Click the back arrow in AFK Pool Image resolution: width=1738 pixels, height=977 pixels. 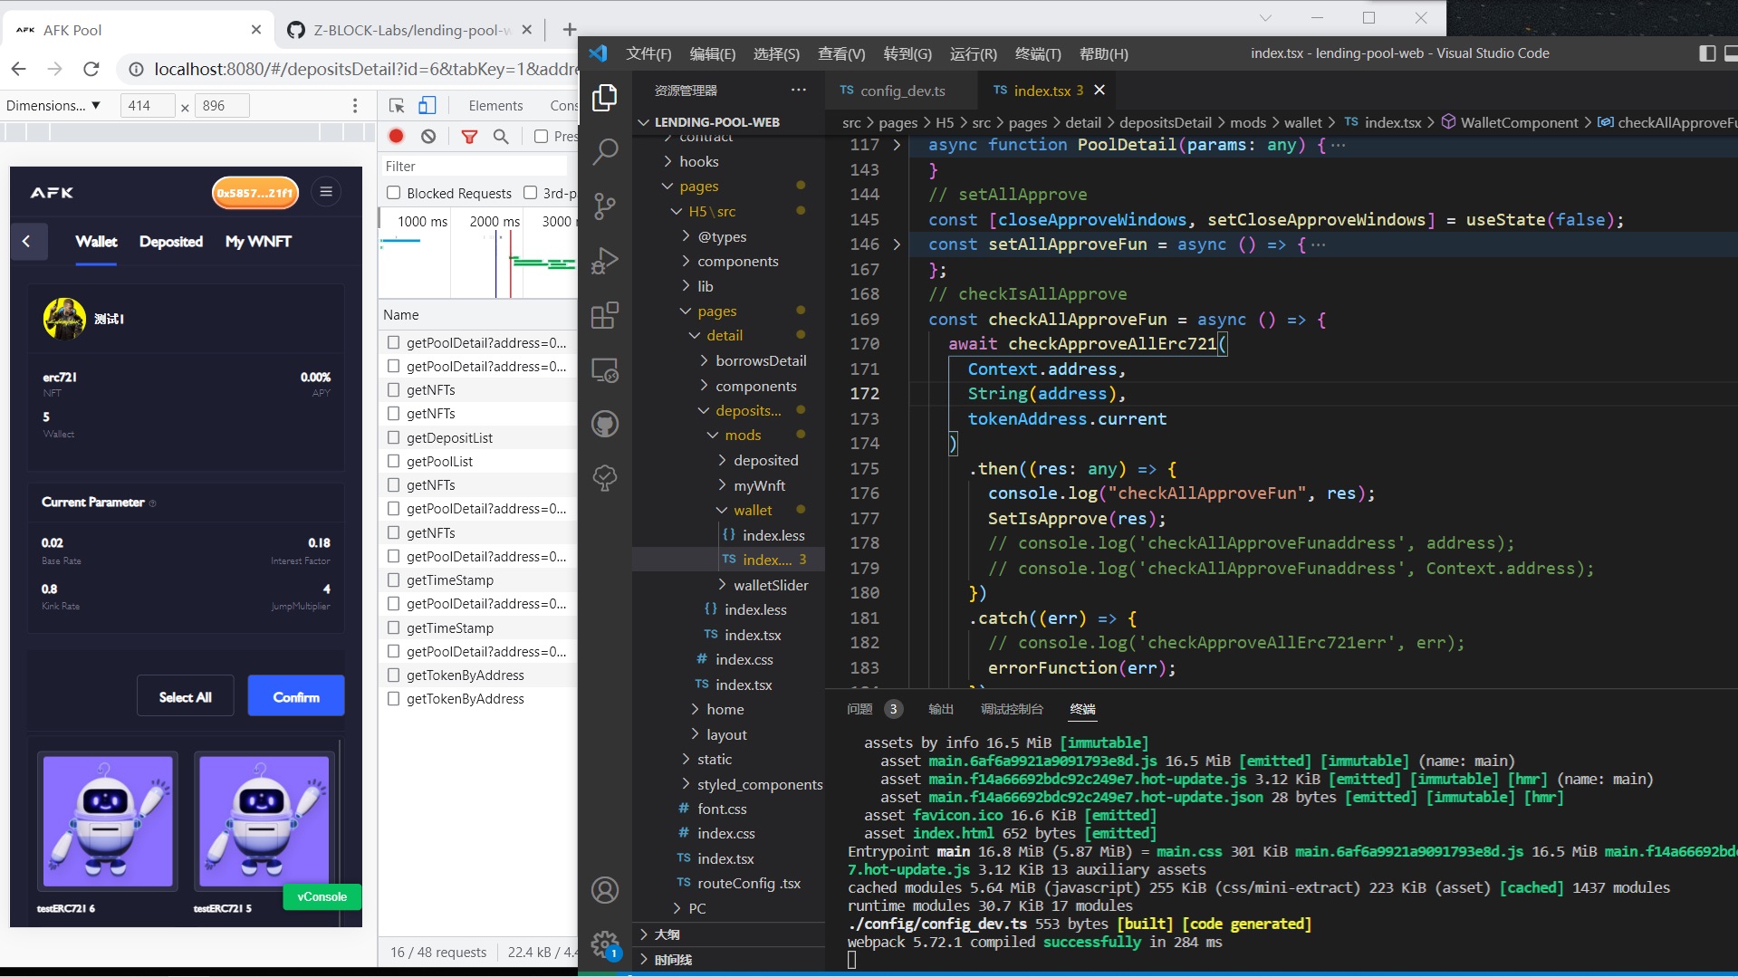tap(27, 241)
